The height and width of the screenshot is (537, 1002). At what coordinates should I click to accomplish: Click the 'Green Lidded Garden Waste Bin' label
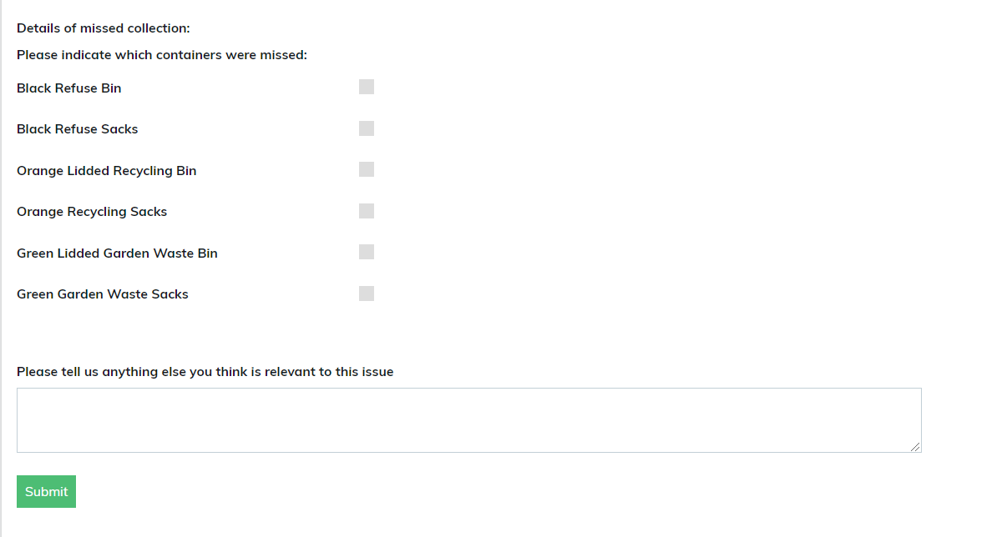click(x=117, y=253)
